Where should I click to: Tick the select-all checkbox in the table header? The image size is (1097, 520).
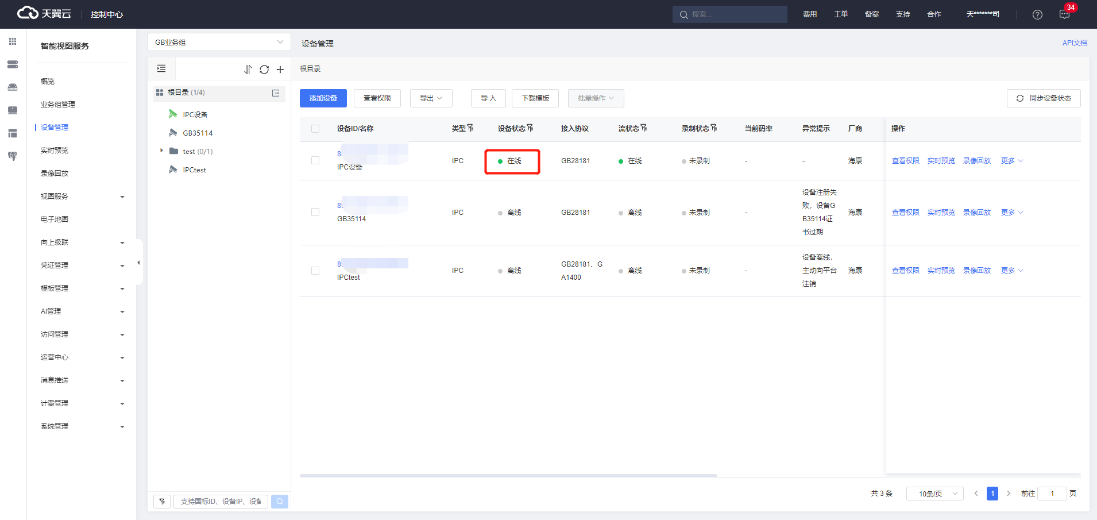point(315,129)
